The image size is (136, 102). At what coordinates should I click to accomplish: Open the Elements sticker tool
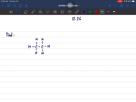point(55,12)
